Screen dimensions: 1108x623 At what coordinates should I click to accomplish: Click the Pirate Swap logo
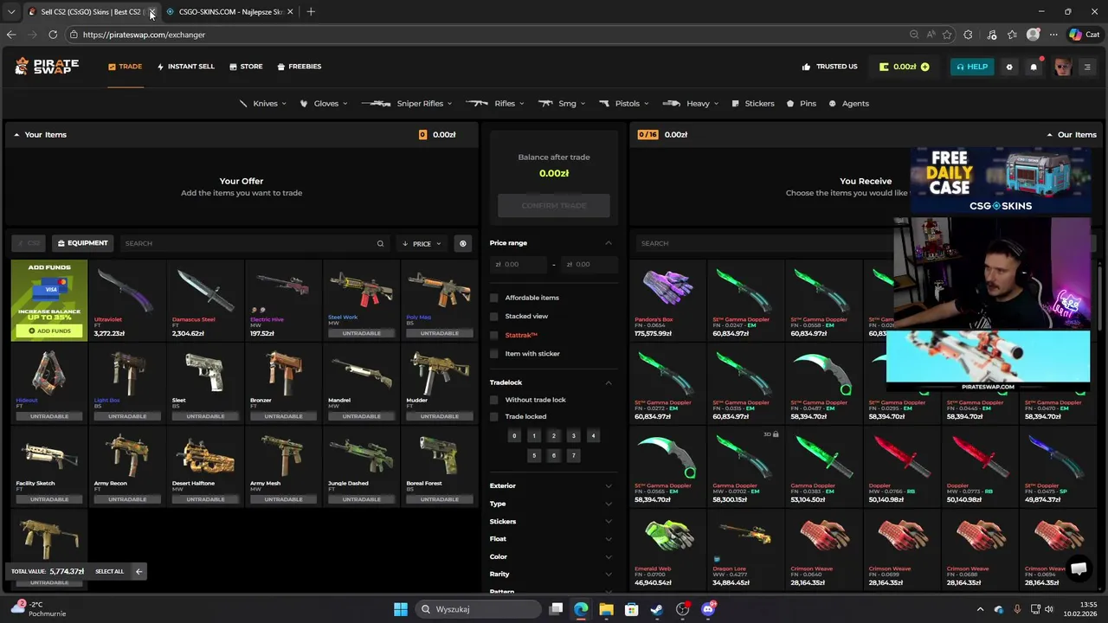(x=47, y=67)
